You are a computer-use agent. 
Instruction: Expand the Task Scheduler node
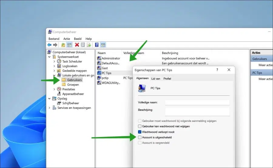[x=54, y=61]
